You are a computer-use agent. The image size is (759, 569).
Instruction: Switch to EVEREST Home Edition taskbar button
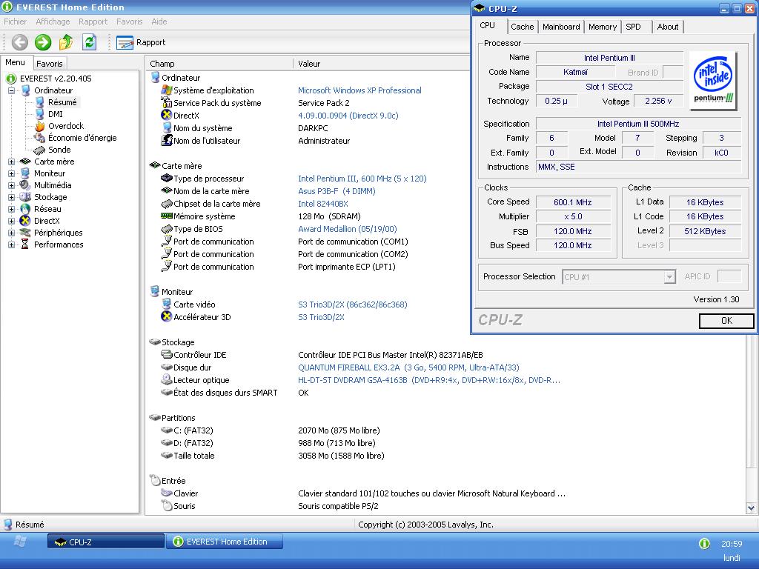pyautogui.click(x=225, y=542)
